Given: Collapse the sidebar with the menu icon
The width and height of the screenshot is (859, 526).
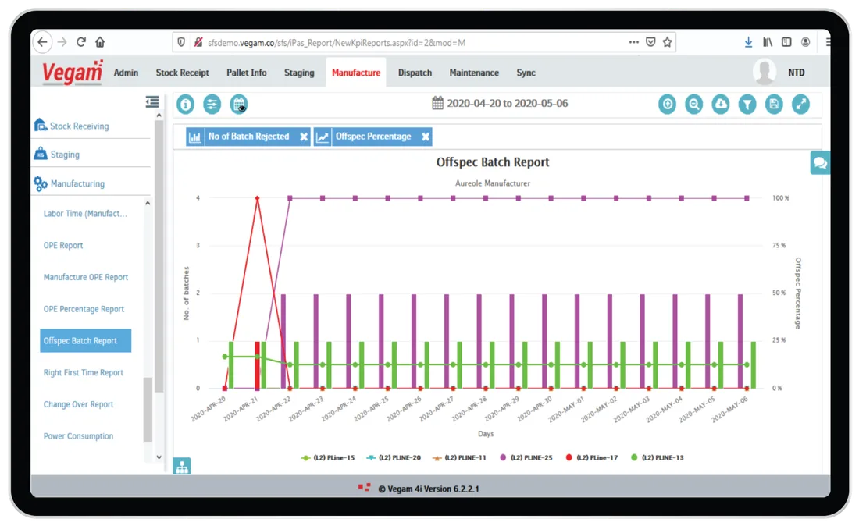Looking at the screenshot, I should click(152, 101).
